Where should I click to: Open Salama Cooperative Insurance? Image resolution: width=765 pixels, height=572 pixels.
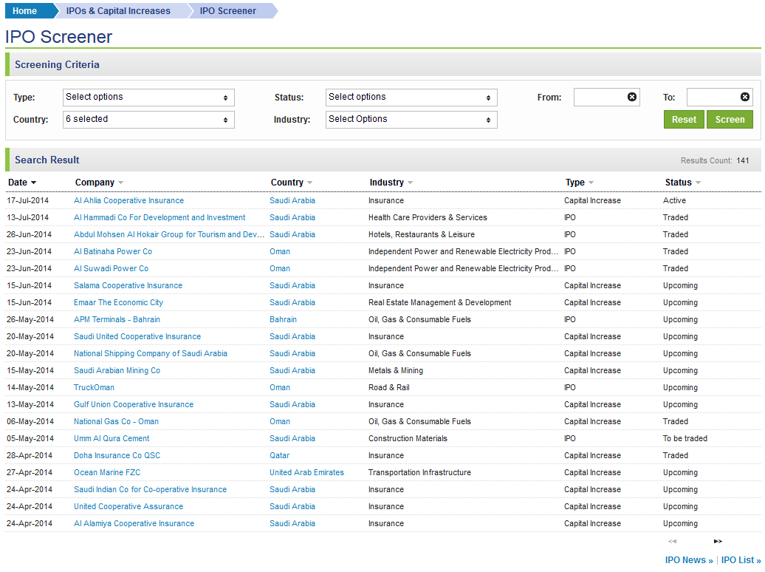coord(128,286)
